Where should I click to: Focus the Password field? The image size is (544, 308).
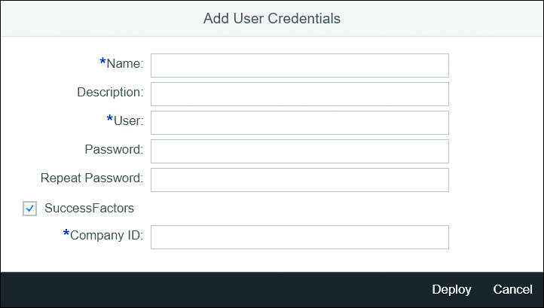(x=300, y=151)
